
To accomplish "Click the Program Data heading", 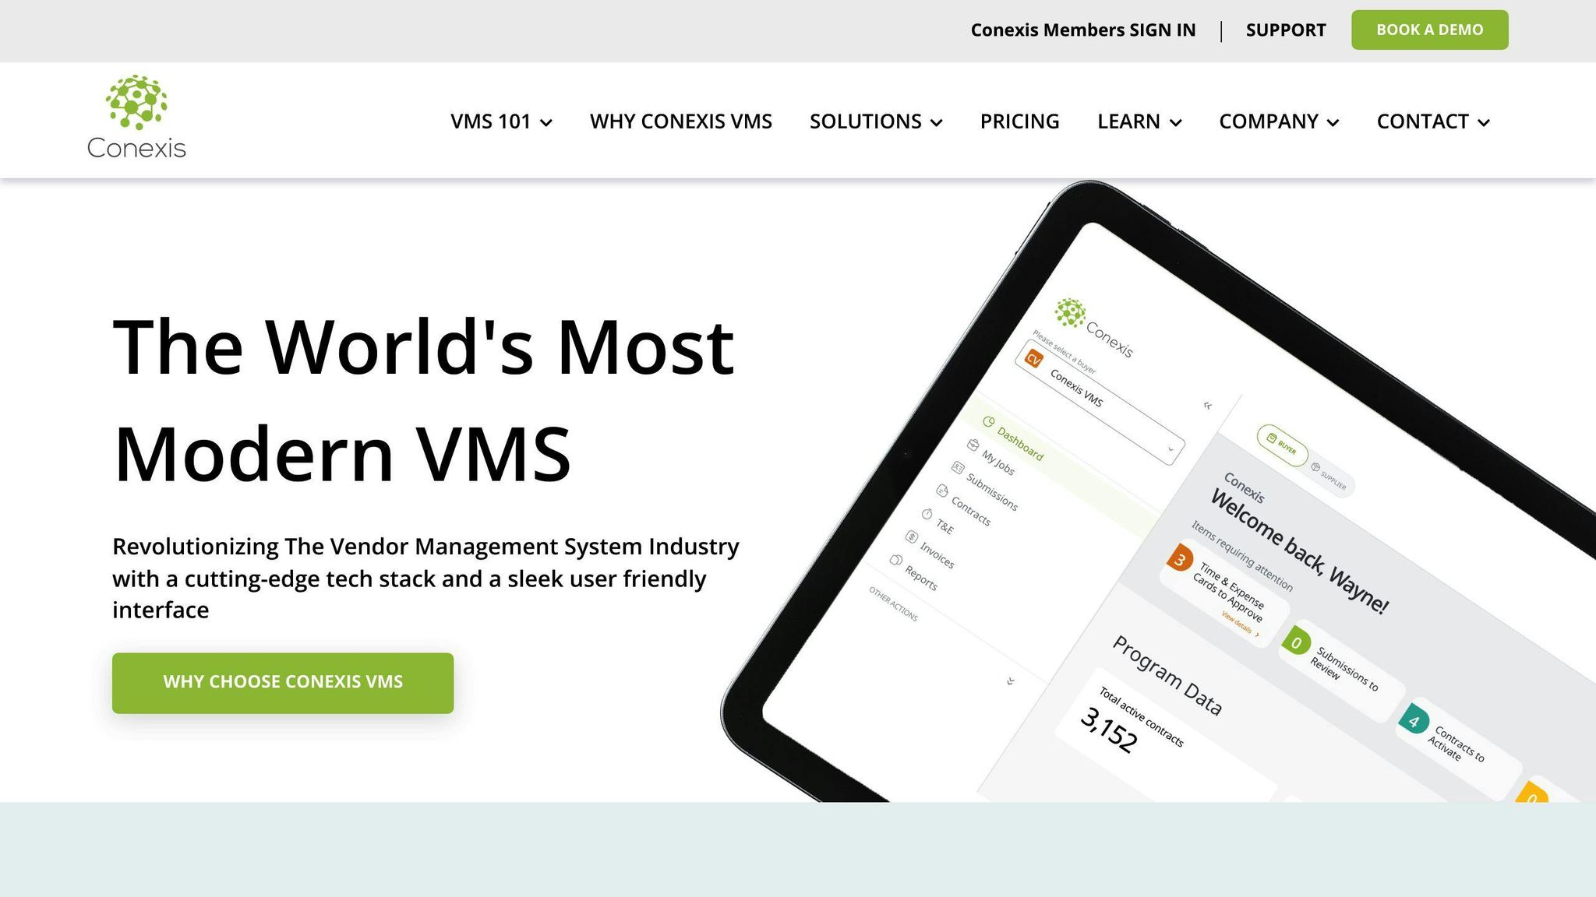I will pyautogui.click(x=1167, y=675).
